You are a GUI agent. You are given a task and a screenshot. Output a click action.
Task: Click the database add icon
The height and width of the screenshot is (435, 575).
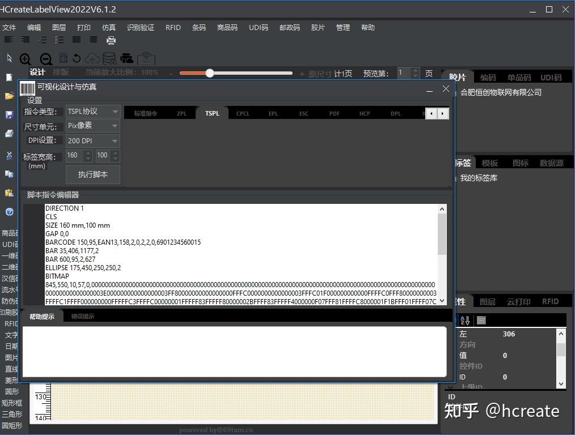pos(109,58)
